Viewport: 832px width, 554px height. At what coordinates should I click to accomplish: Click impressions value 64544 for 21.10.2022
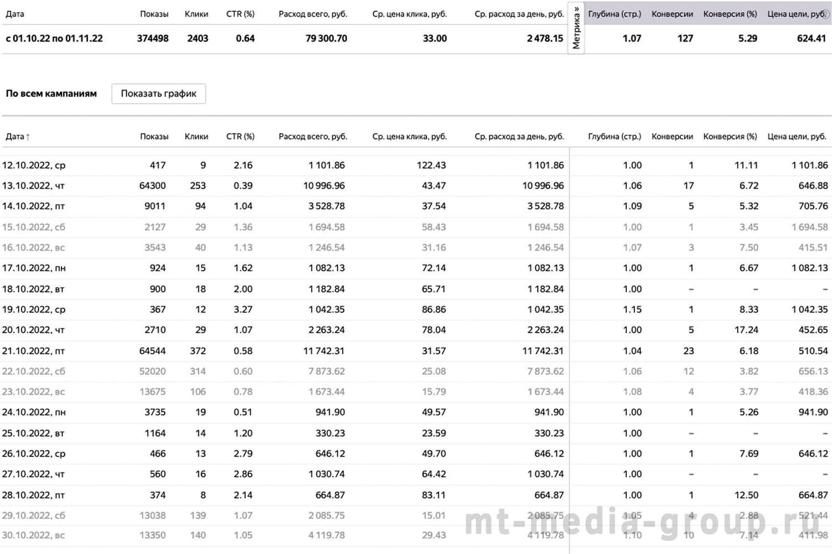[x=153, y=351]
